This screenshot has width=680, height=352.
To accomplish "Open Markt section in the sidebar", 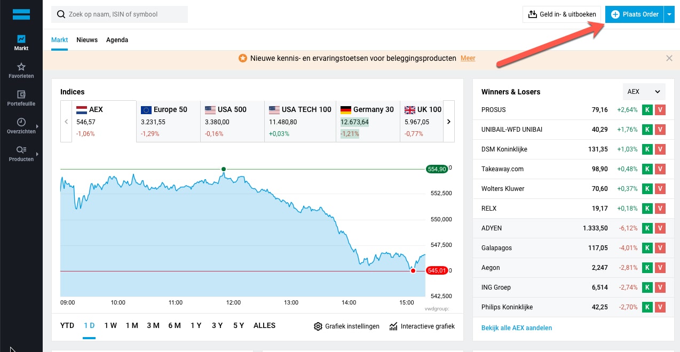I will click(21, 43).
